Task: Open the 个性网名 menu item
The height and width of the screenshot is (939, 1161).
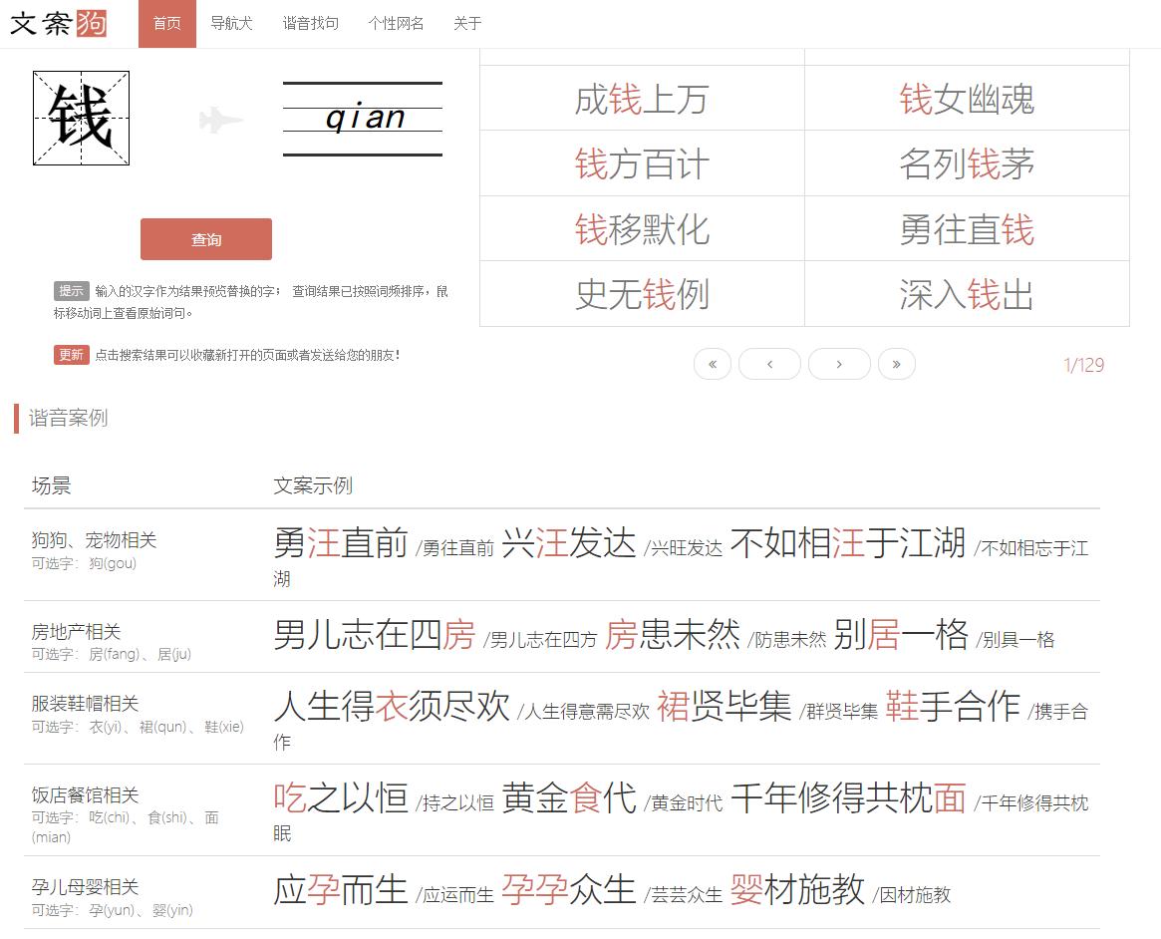Action: click(398, 23)
